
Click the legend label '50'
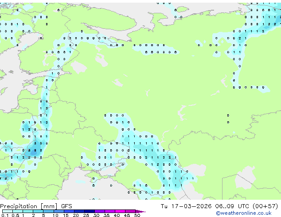pyautogui.click(x=137, y=215)
